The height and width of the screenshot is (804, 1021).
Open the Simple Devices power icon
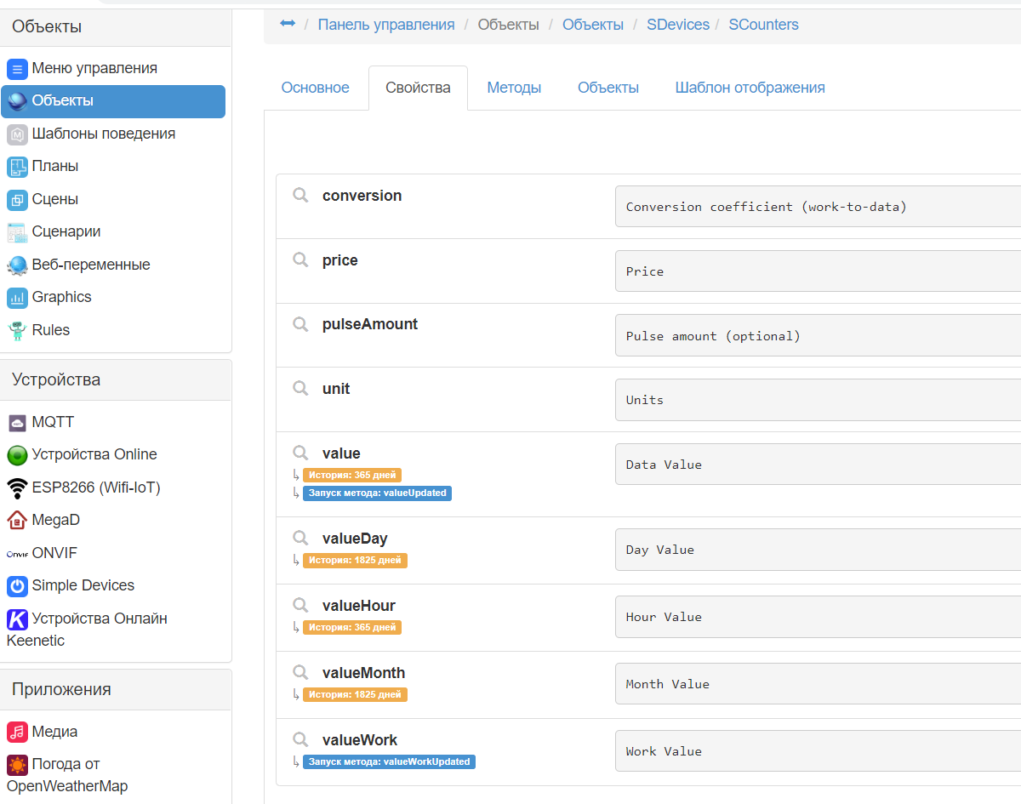coord(17,586)
